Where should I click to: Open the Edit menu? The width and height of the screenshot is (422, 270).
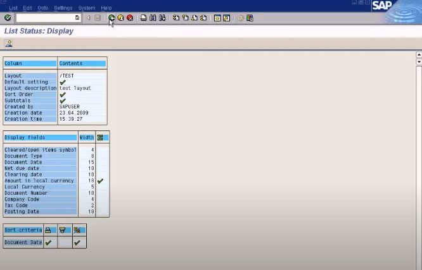pyautogui.click(x=27, y=8)
